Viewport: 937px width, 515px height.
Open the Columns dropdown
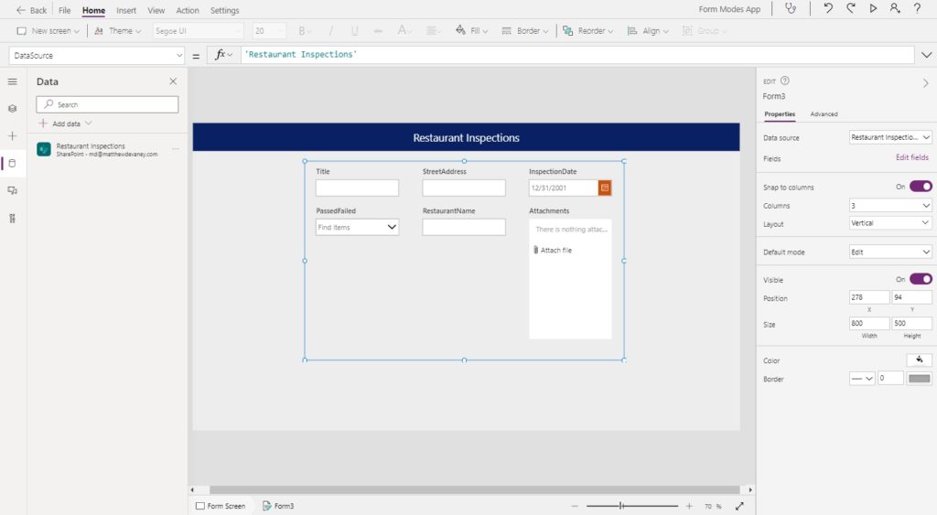point(890,206)
